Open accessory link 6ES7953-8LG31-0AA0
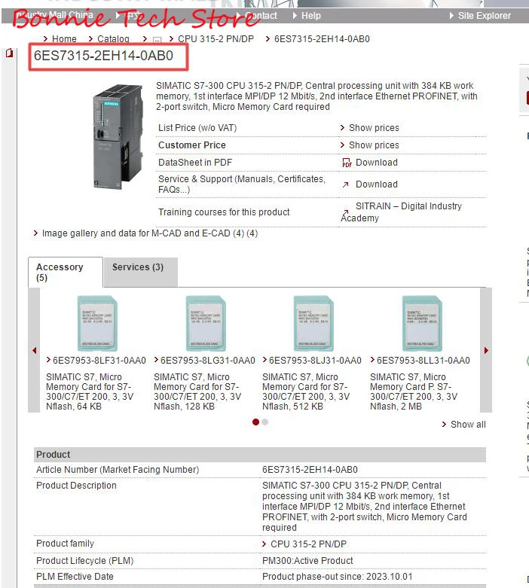 point(208,361)
